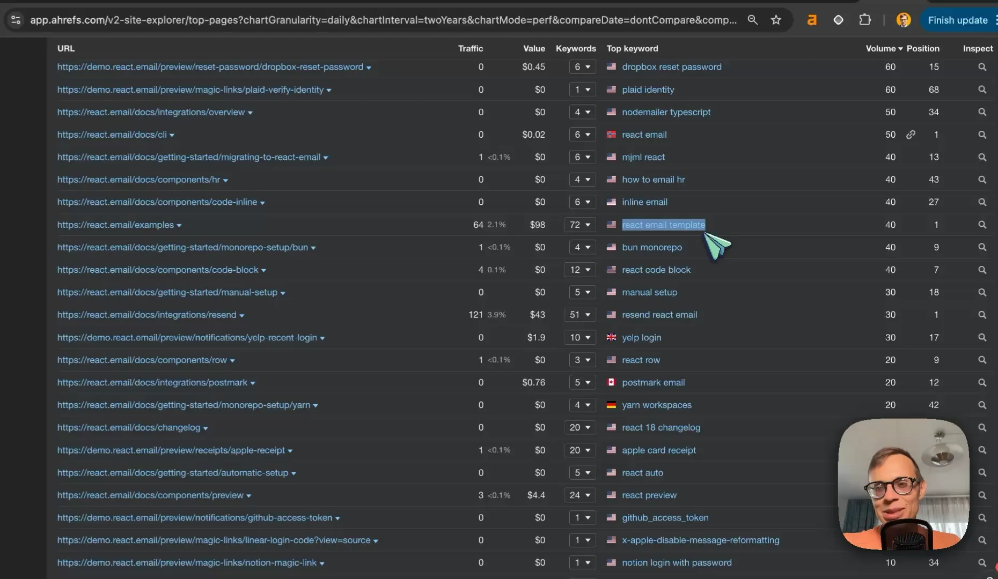Expand keywords dropdown showing 12
This screenshot has height=579, width=998.
point(580,270)
